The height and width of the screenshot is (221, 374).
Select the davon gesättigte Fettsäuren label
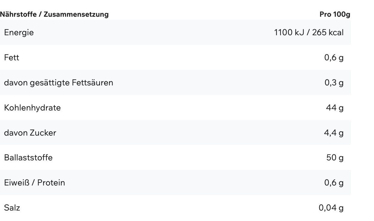coord(59,82)
